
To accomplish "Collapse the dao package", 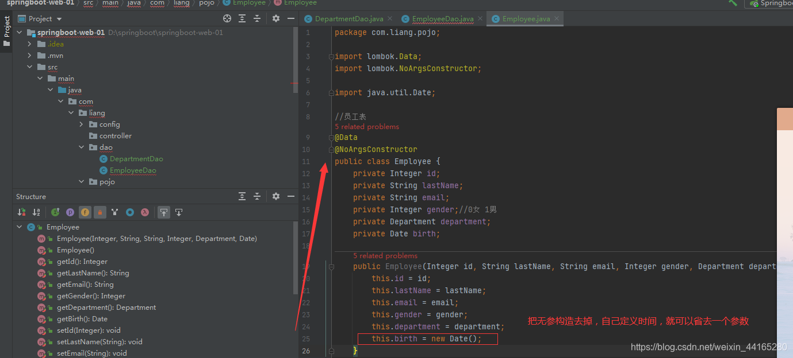I will [81, 147].
